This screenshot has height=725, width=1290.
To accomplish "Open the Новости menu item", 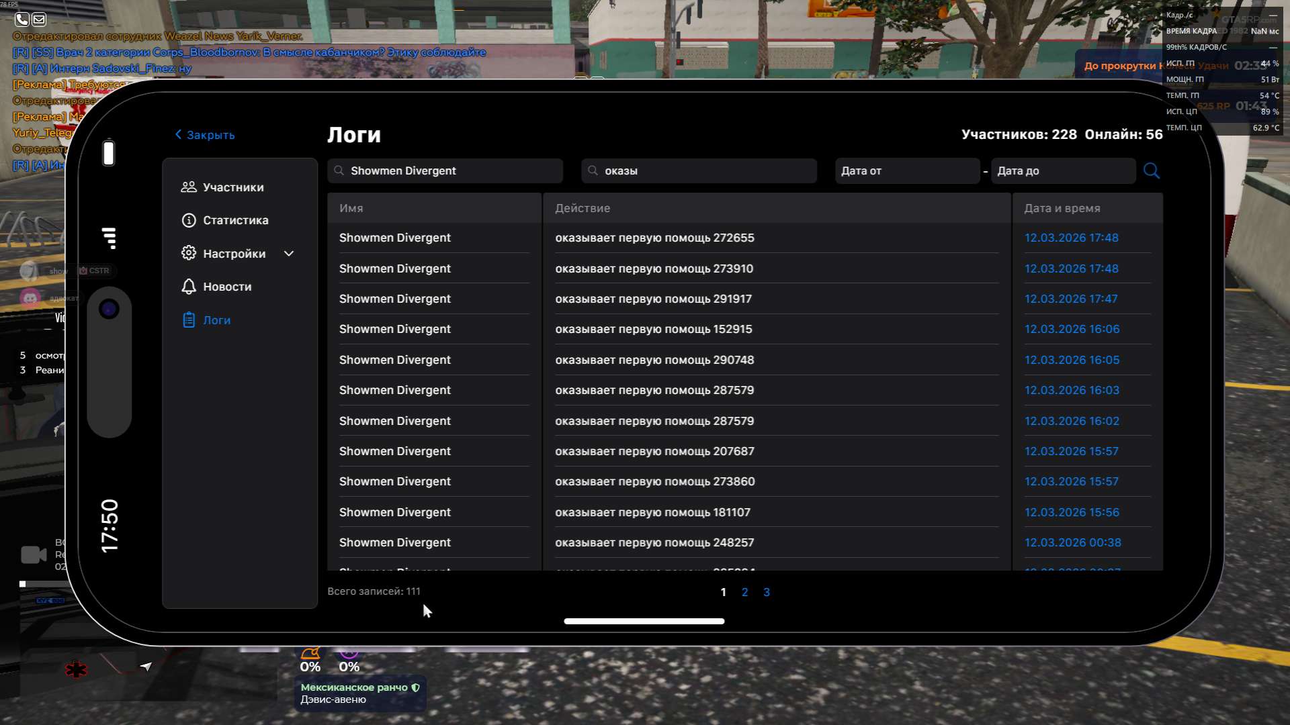I will [x=227, y=287].
